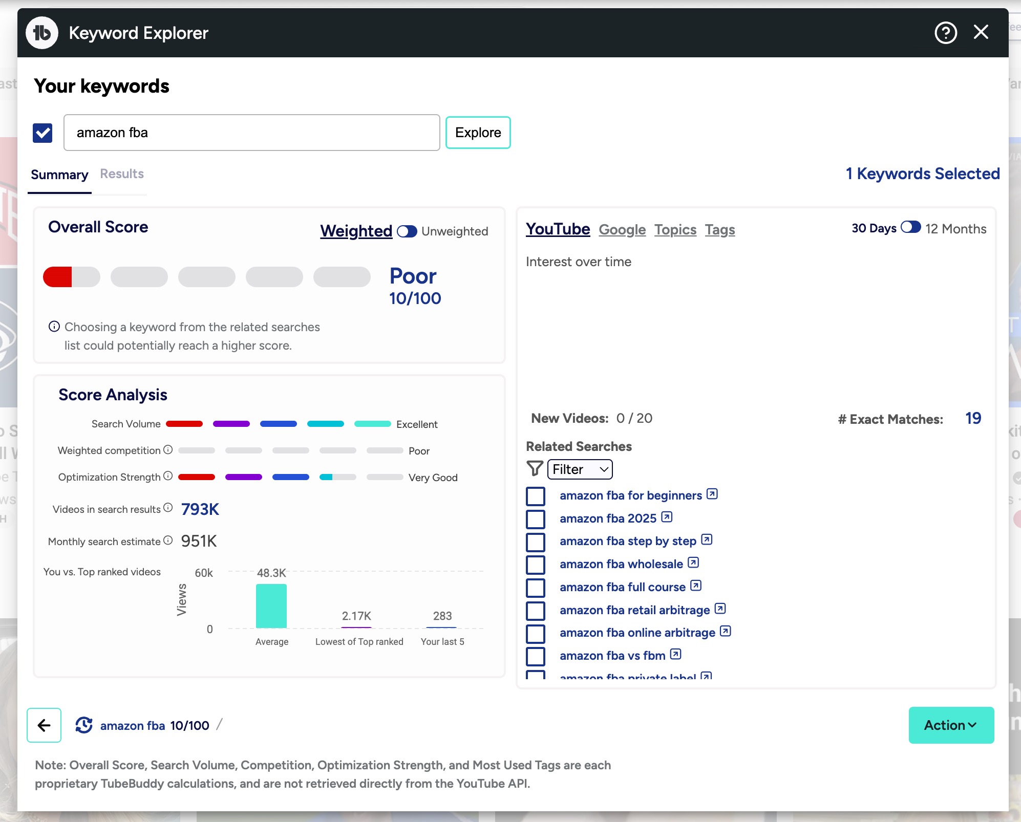1021x822 pixels.
Task: Open the Action dropdown menu
Action: pos(950,725)
